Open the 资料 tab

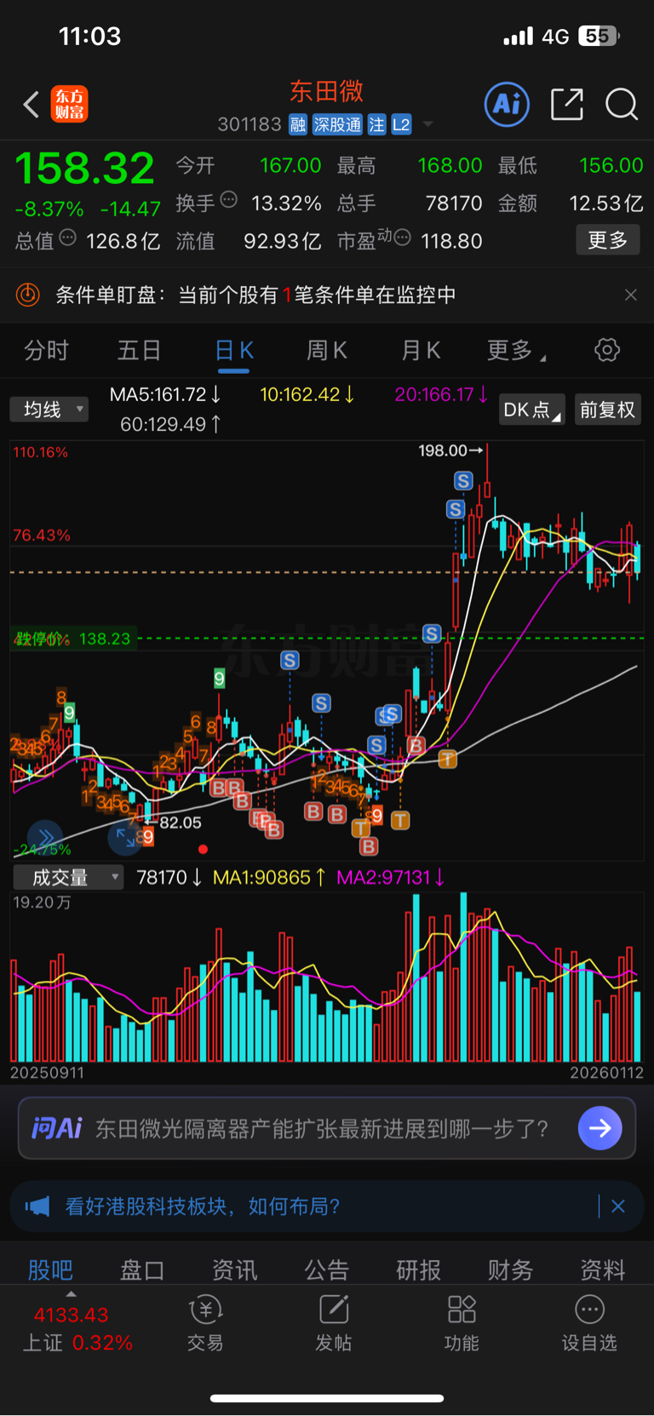point(603,1270)
